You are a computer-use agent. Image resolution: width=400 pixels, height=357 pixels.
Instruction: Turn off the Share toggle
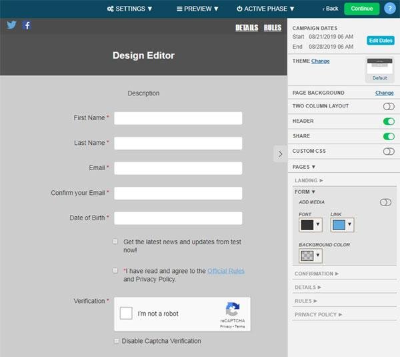click(389, 136)
